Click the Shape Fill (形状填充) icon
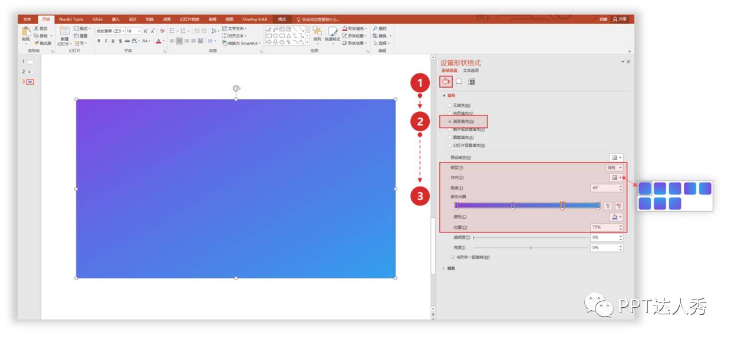The height and width of the screenshot is (339, 731). (x=344, y=28)
